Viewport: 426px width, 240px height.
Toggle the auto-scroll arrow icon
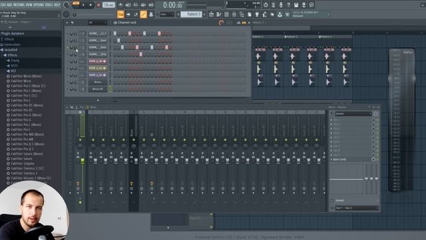(128, 15)
